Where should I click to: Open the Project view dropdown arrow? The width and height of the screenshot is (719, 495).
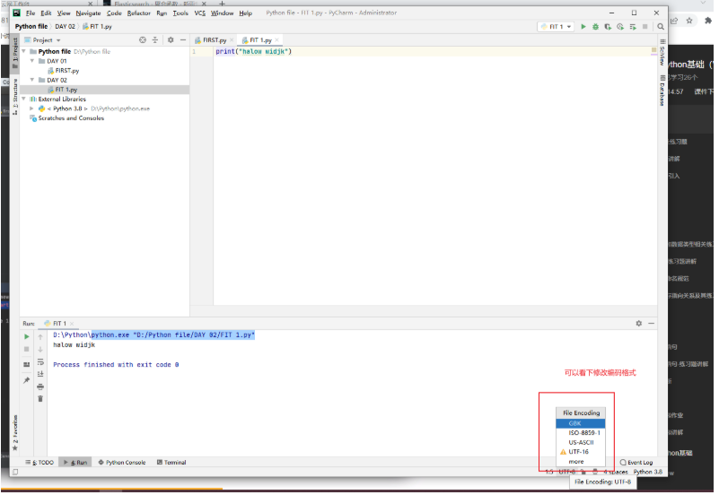pyautogui.click(x=58, y=40)
